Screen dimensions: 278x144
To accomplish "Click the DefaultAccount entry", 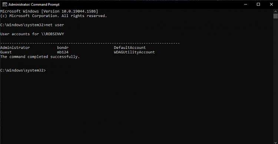I will coord(130,48).
